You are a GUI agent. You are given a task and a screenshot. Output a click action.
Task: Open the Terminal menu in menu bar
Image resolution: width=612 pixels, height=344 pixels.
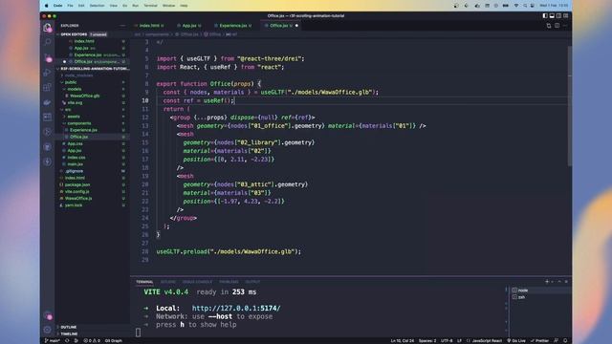[150, 6]
